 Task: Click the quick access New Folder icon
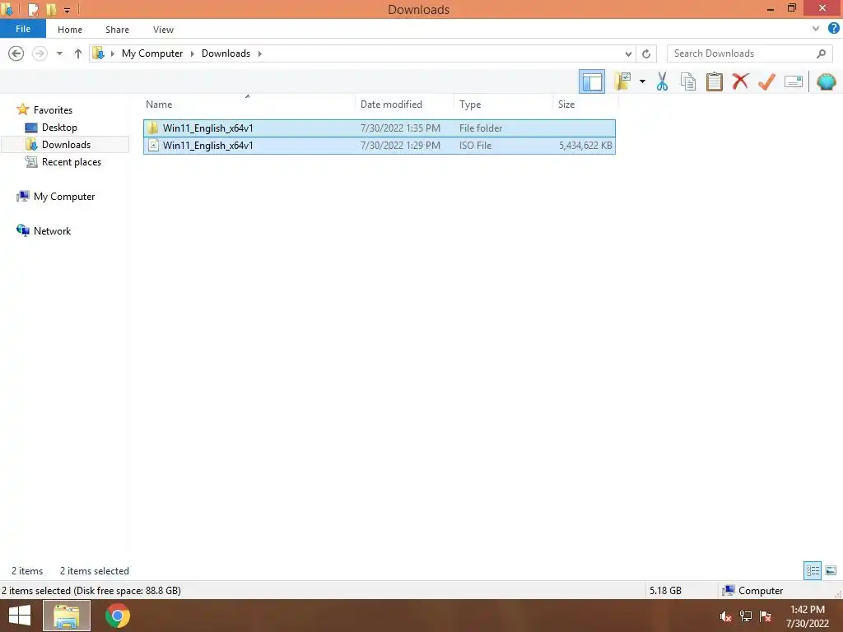tap(51, 9)
